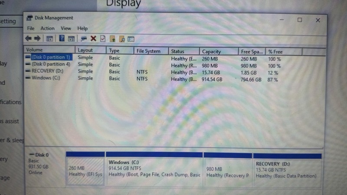Viewport: 347px width, 195px height.
Task: Click the folder with magnifier toolbar icon
Action: pos(122,39)
